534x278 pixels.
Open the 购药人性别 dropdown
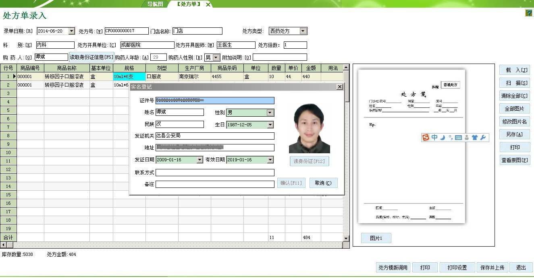[216, 58]
